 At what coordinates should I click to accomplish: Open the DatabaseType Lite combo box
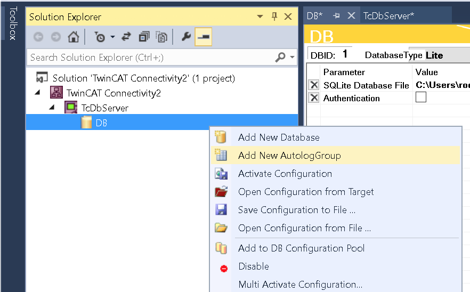(447, 55)
